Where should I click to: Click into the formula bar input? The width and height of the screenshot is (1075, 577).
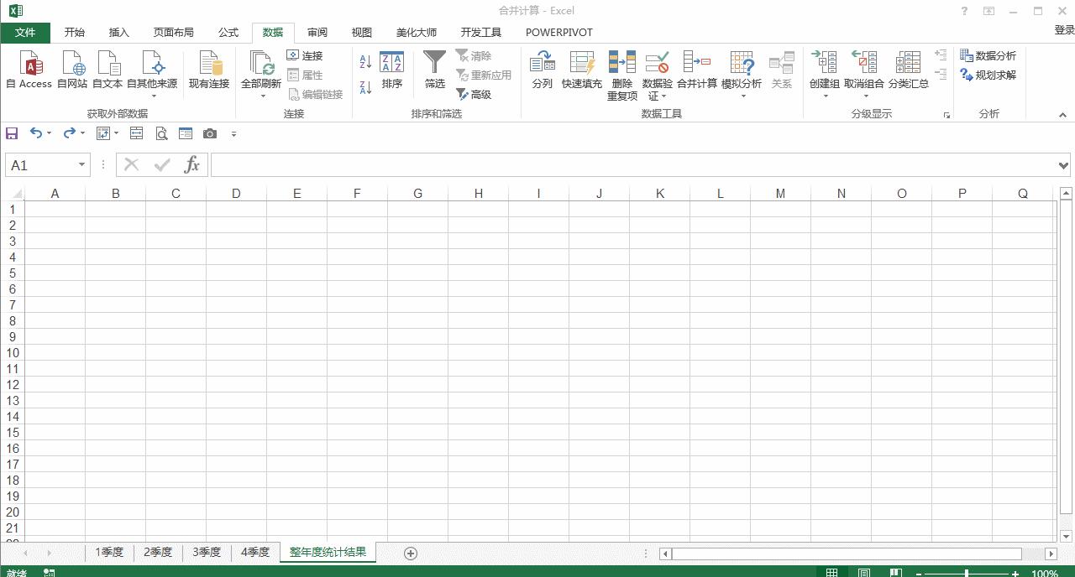pyautogui.click(x=635, y=165)
